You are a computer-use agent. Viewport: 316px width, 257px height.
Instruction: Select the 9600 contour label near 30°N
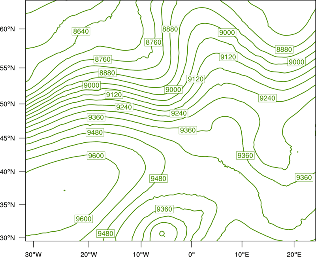(x=84, y=219)
